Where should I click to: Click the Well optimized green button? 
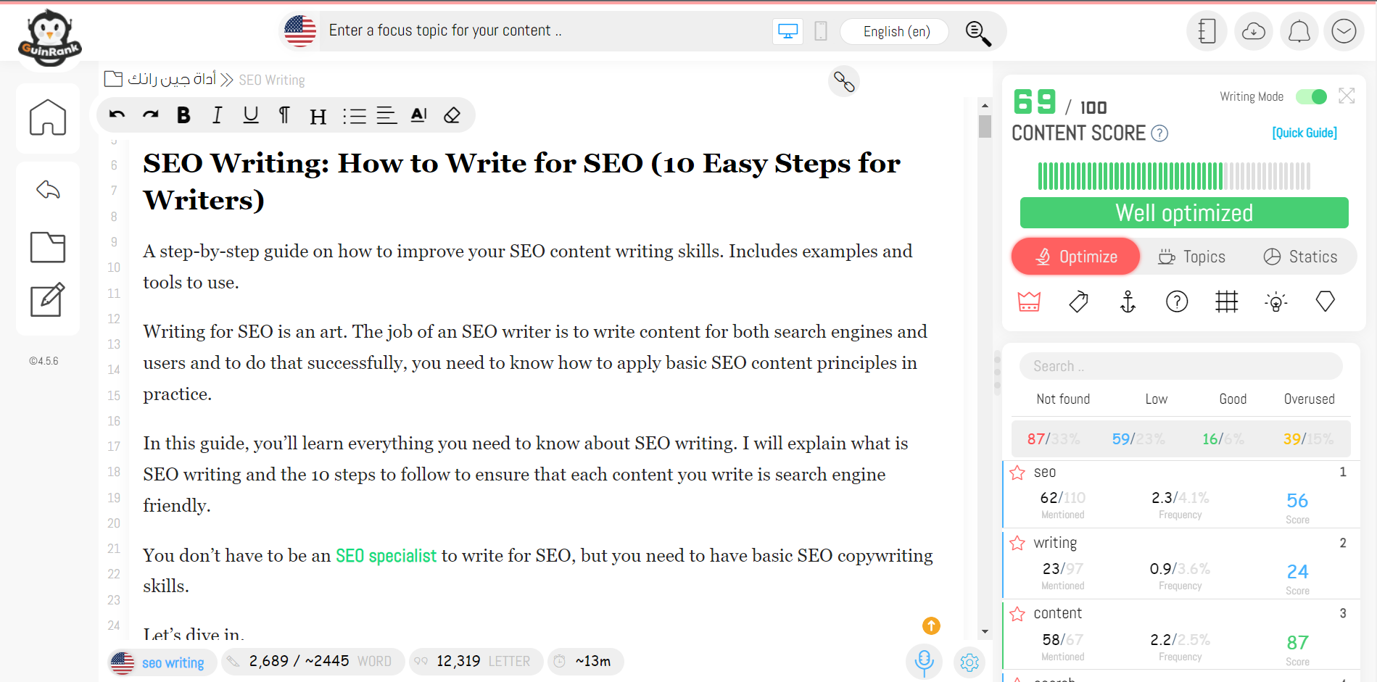point(1184,213)
